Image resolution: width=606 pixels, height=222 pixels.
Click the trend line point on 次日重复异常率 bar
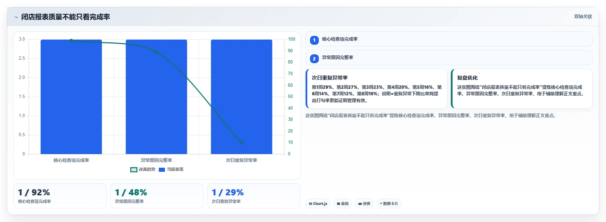[241, 143]
